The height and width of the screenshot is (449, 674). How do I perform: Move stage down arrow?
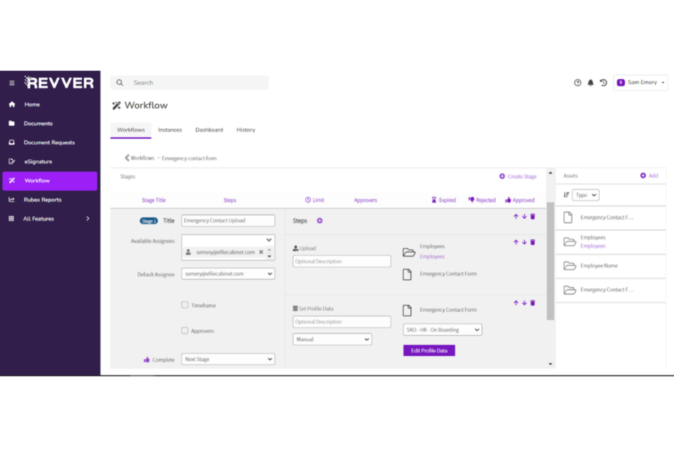524,217
